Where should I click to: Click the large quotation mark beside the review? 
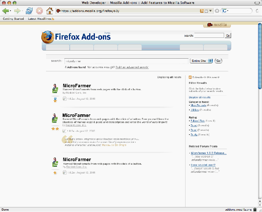(67, 139)
